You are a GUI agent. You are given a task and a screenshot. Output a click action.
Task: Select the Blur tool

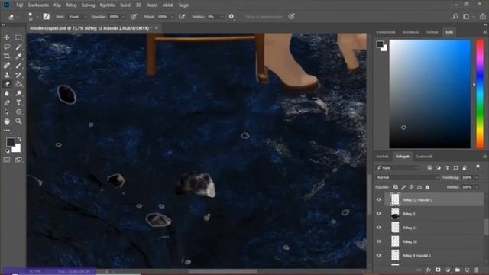tap(7, 93)
